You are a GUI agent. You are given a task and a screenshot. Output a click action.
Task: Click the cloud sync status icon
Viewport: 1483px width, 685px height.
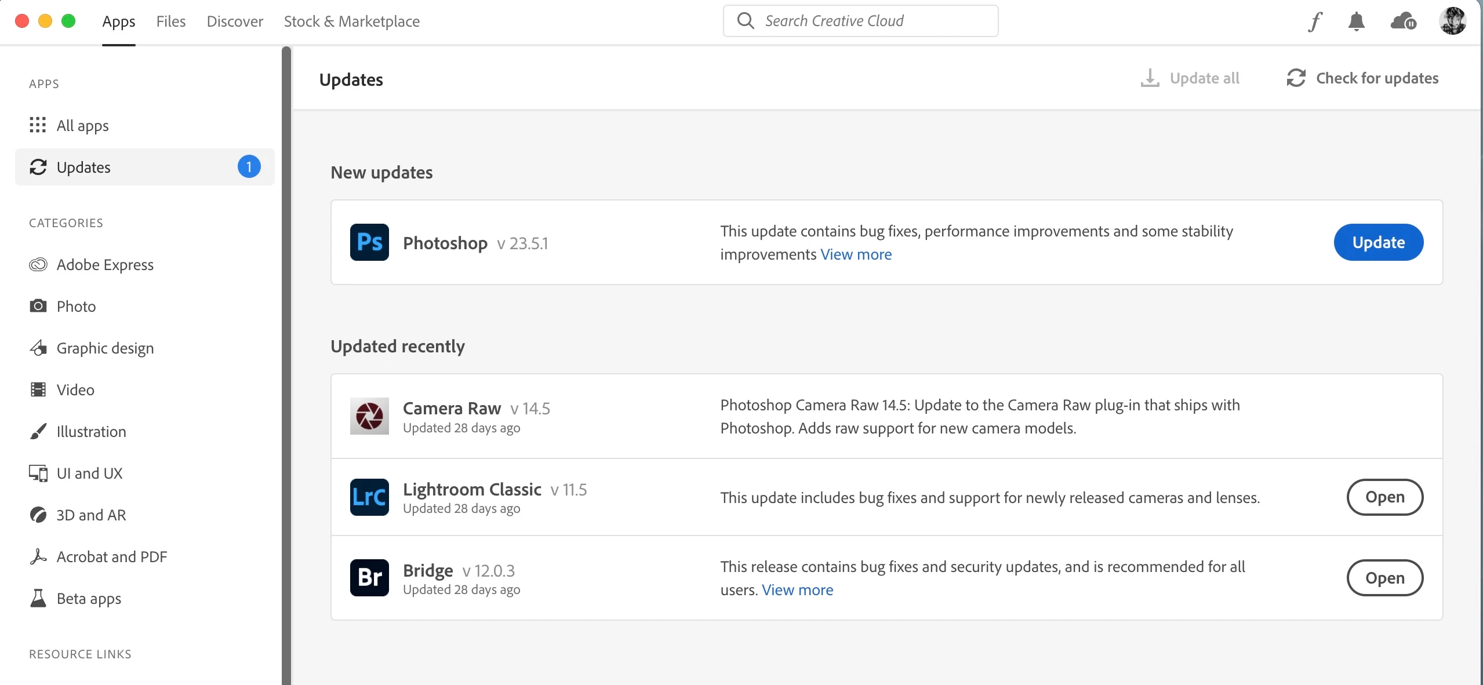1403,21
